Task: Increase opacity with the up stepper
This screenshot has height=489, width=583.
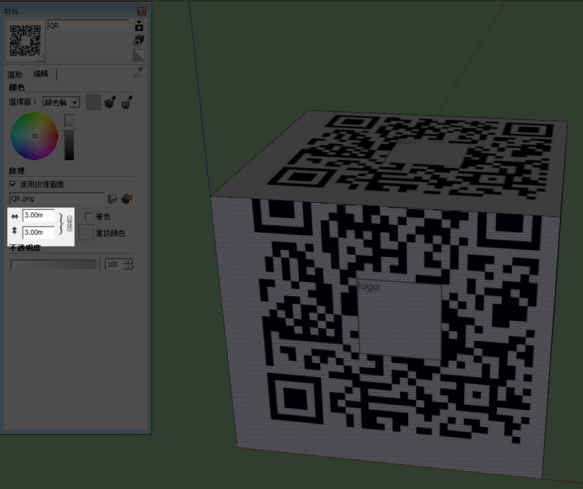Action: pos(128,262)
